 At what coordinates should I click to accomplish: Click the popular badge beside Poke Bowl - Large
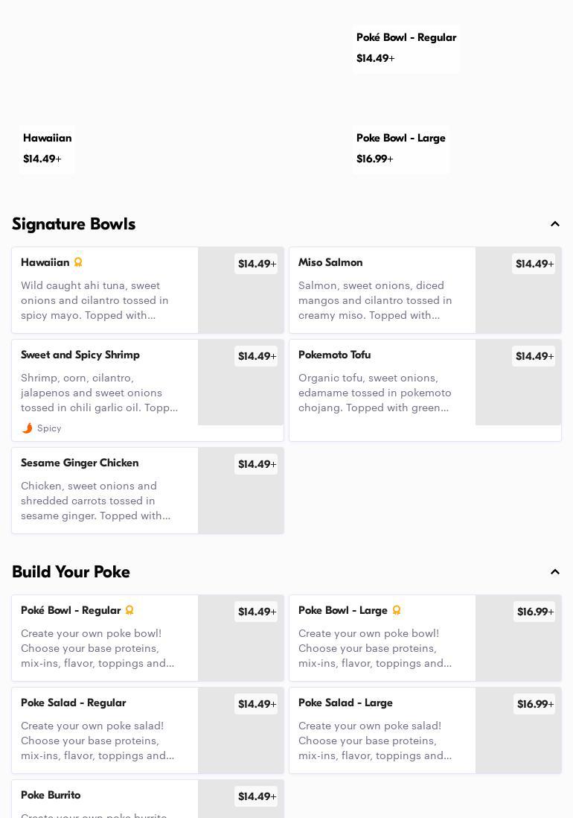[x=397, y=610]
